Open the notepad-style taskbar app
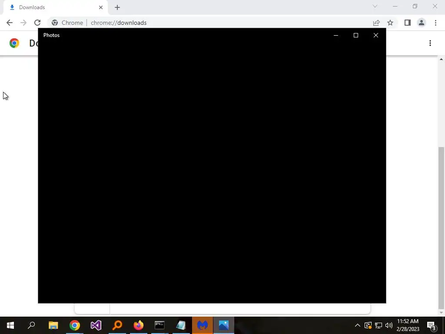Screen dimensions: 445x334 (181, 325)
